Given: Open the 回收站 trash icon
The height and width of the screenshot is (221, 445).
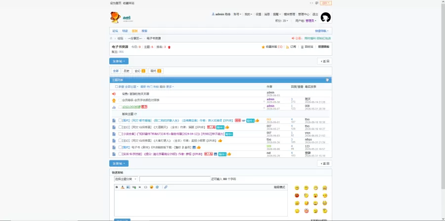Looking at the screenshot, I should [302, 47].
